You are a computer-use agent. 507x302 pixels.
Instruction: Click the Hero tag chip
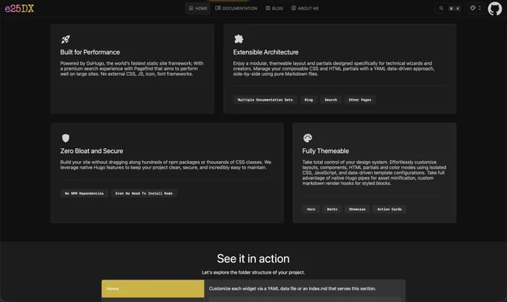[311, 210]
